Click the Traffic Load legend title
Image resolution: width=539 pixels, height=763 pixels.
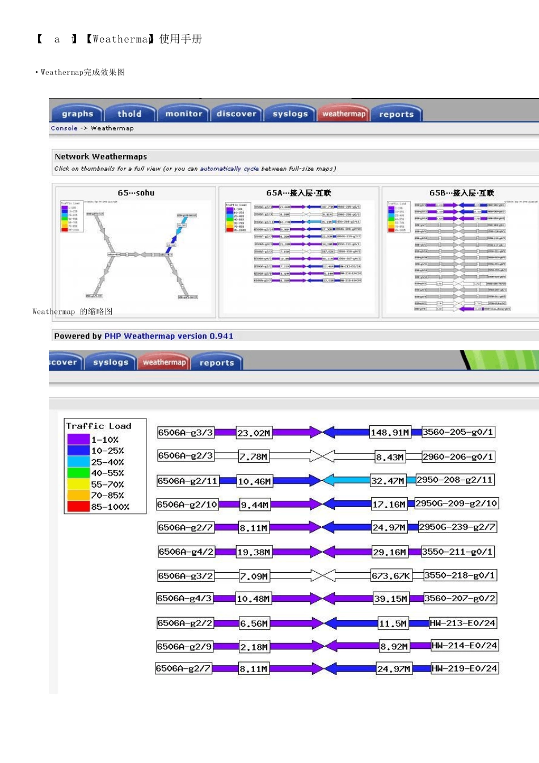99,426
